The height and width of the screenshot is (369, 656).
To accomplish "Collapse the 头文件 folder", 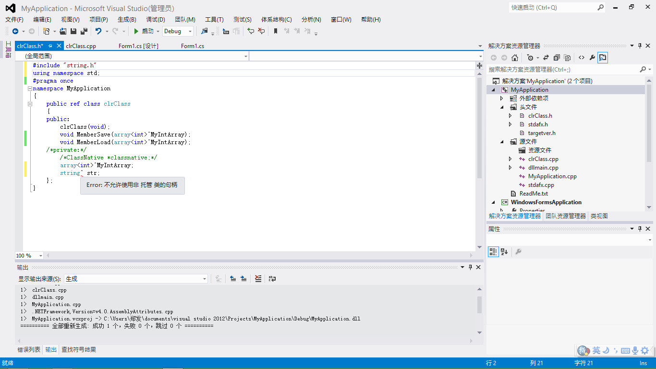I will tap(502, 107).
